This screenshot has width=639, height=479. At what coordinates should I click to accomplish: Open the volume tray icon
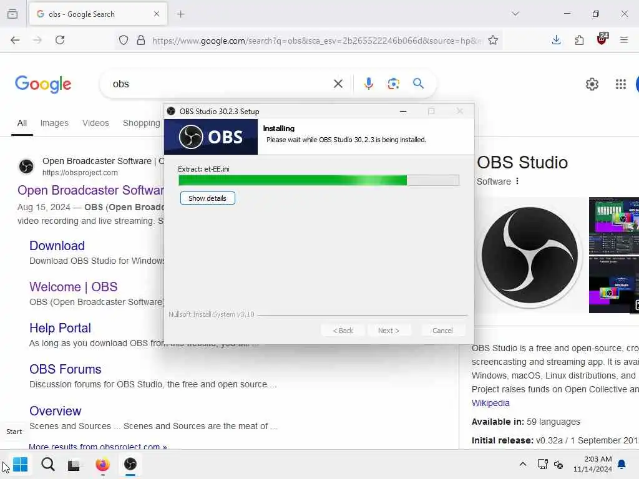[559, 464]
